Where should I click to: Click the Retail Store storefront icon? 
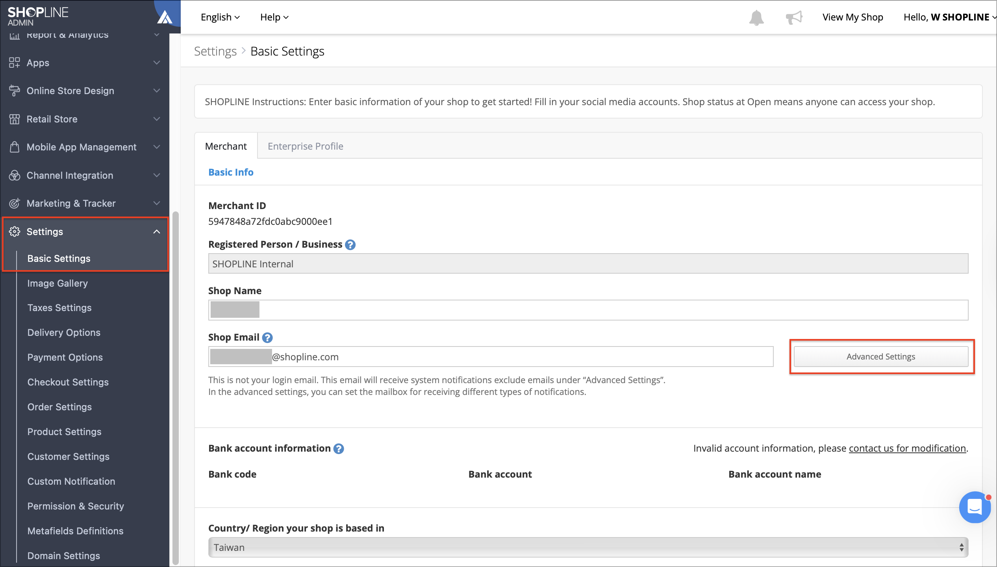15,119
